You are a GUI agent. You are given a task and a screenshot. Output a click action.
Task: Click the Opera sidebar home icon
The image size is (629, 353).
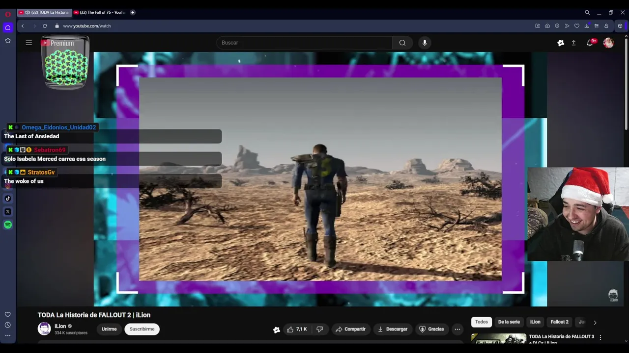point(8,27)
